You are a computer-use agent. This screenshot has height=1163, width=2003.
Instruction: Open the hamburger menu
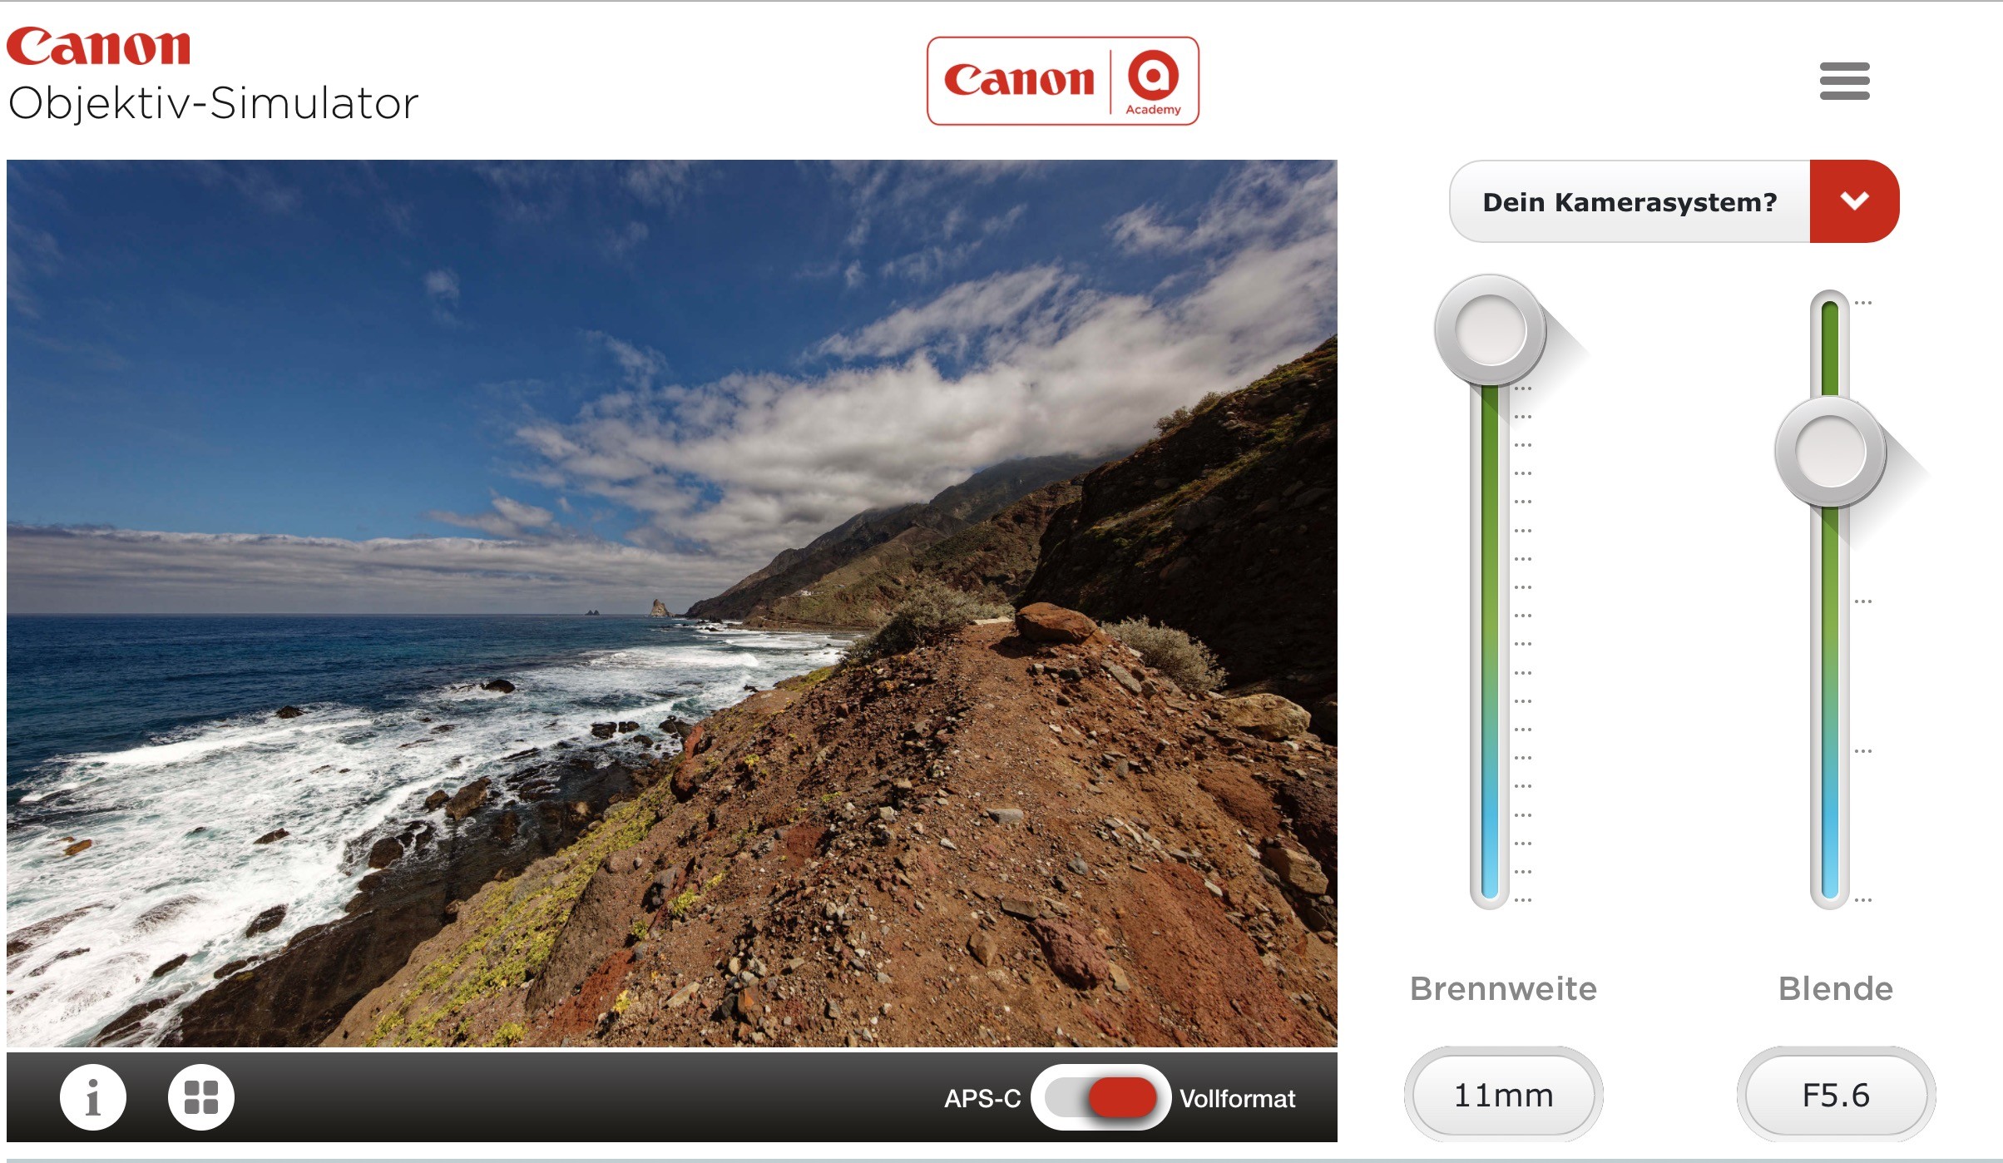(x=1844, y=81)
